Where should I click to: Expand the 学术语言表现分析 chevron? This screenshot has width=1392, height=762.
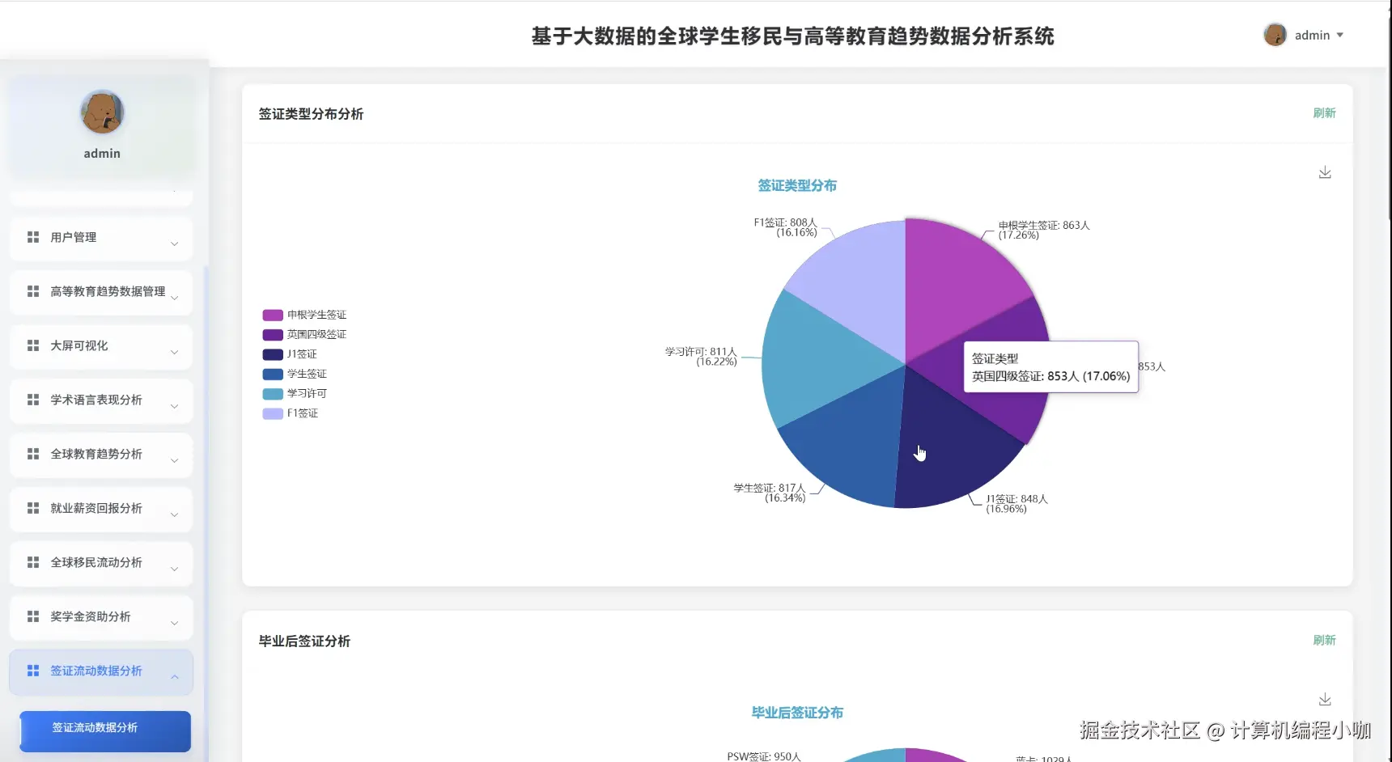(x=174, y=406)
